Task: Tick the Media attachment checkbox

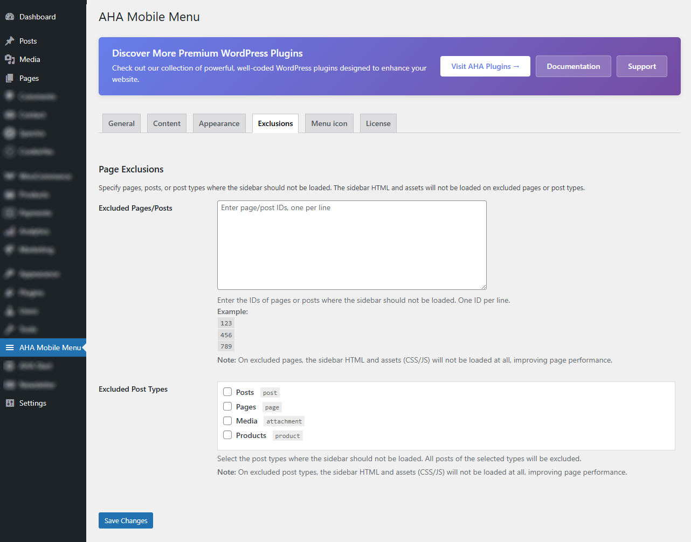Action: point(227,421)
